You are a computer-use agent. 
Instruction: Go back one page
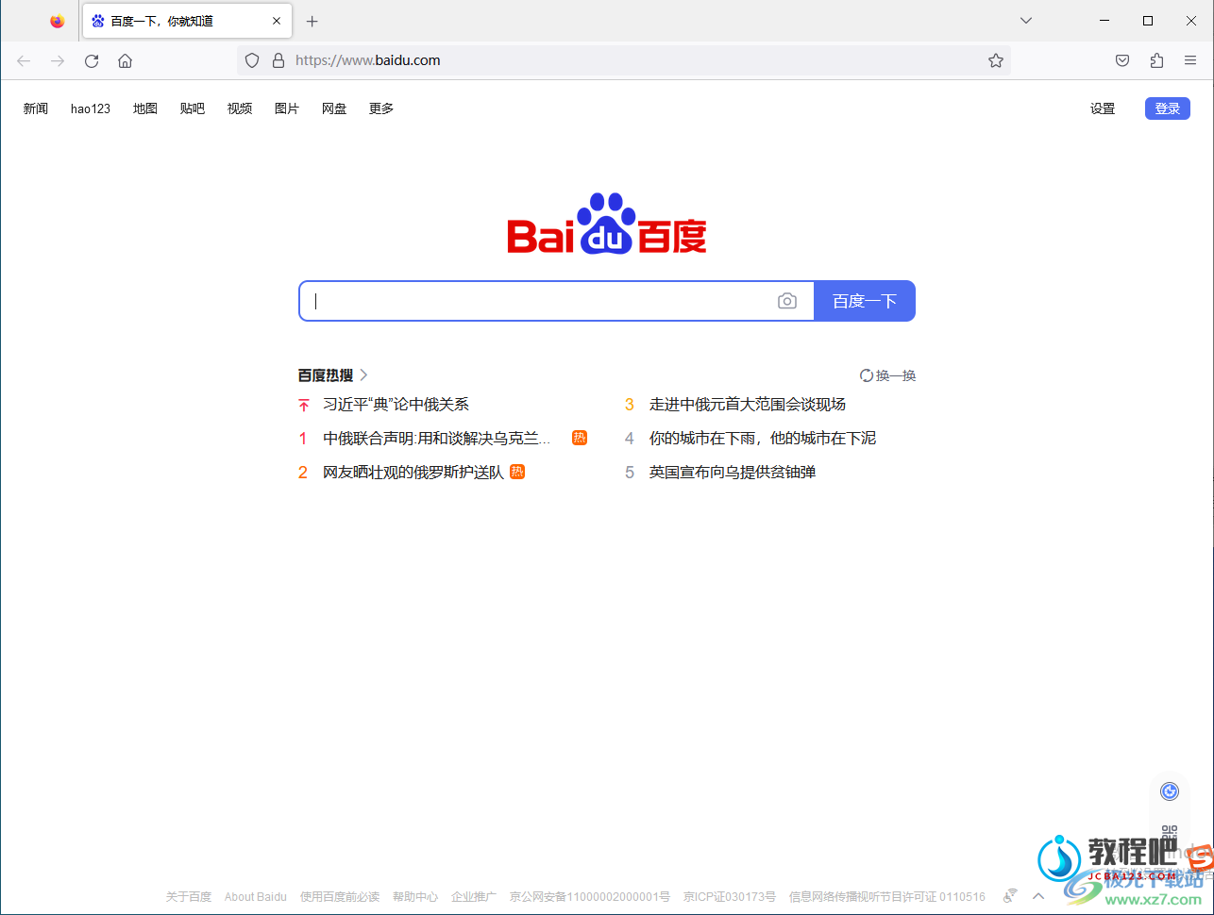click(x=24, y=60)
